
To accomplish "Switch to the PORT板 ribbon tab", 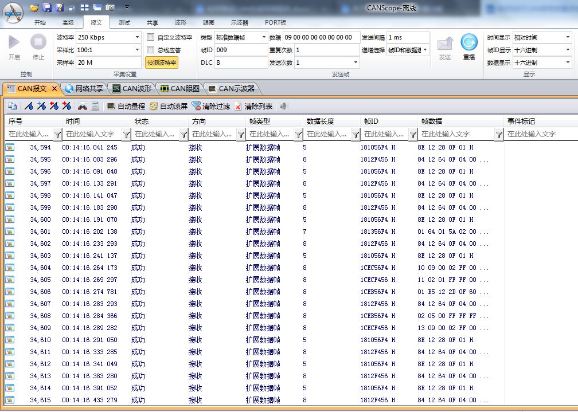I will tap(275, 22).
